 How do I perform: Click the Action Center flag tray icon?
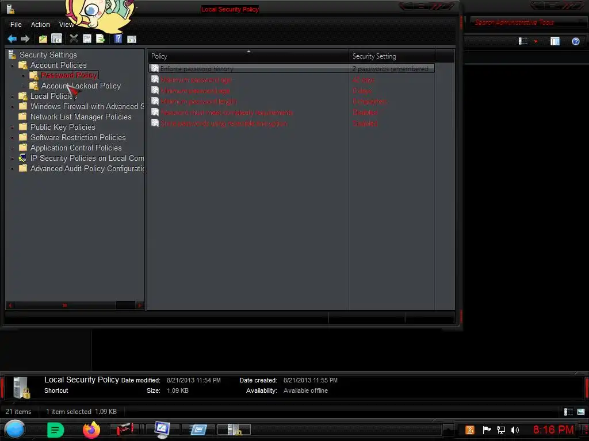click(x=487, y=430)
